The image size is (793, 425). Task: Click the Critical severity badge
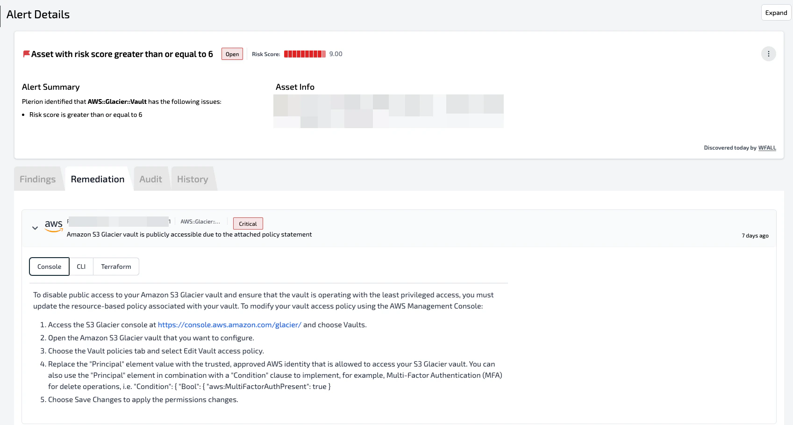click(248, 223)
